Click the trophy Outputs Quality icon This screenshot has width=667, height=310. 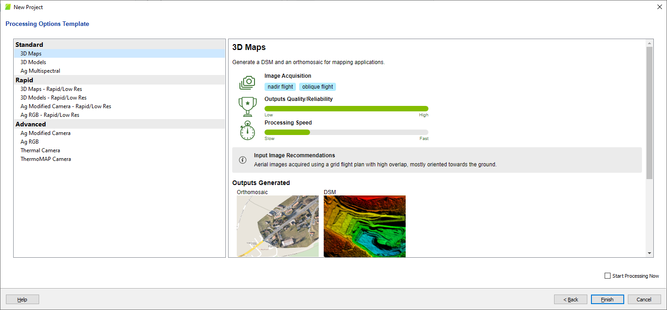point(247,107)
